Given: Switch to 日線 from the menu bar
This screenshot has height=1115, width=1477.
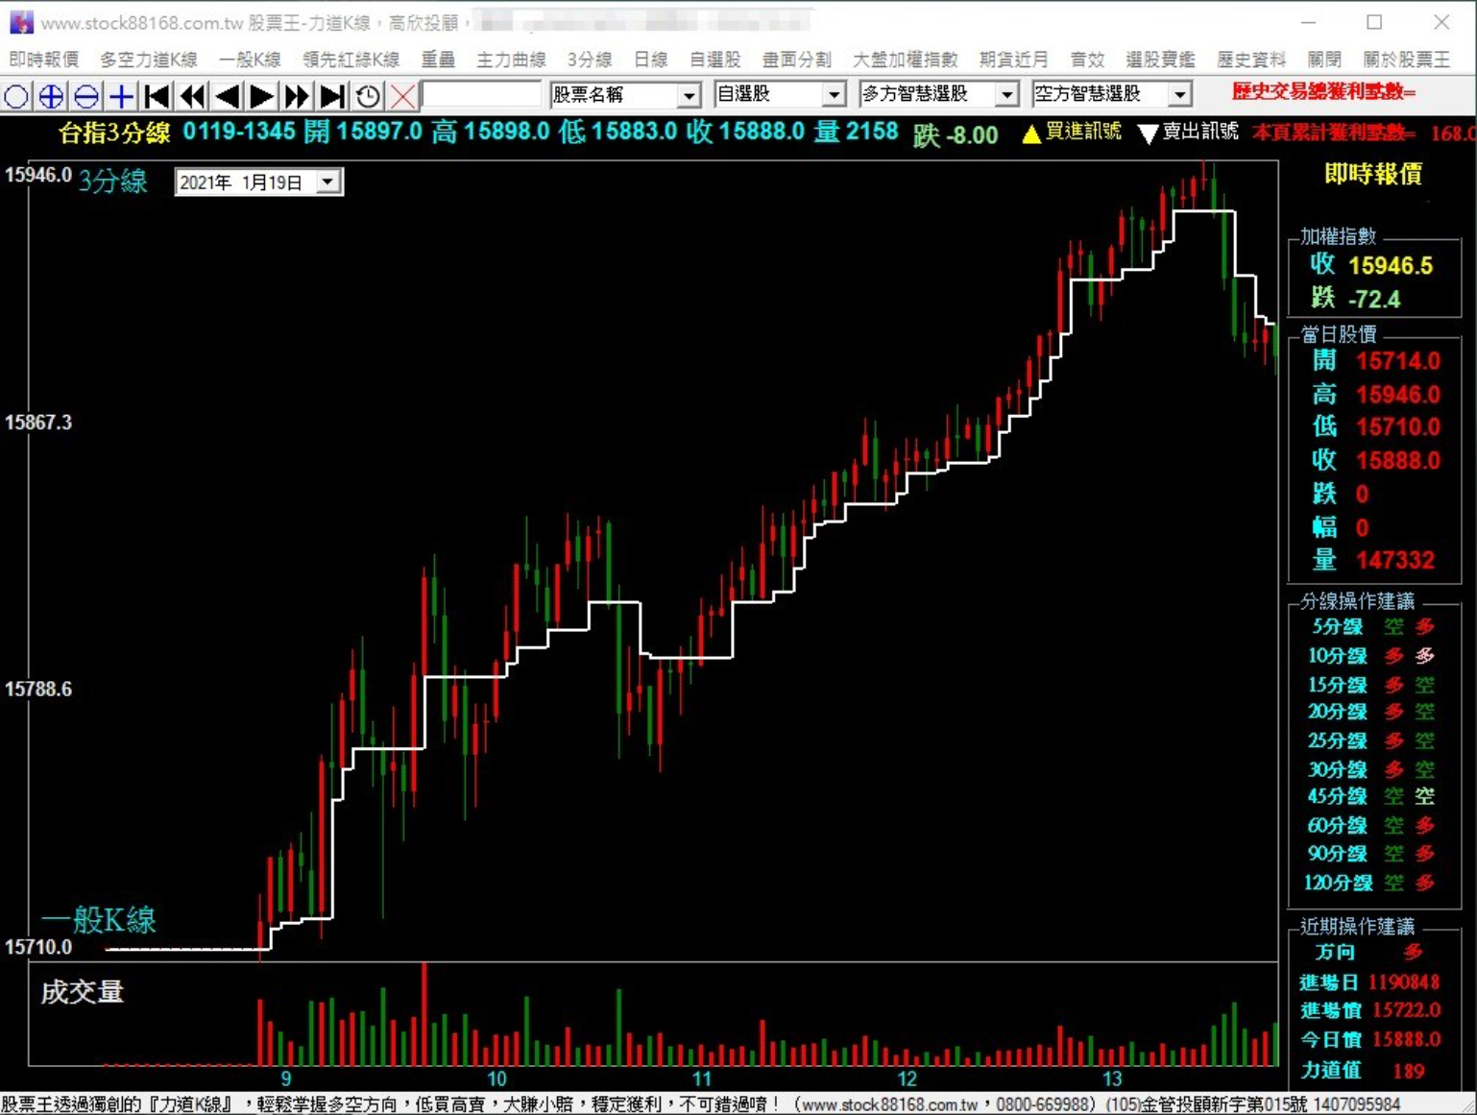Looking at the screenshot, I should [x=650, y=60].
